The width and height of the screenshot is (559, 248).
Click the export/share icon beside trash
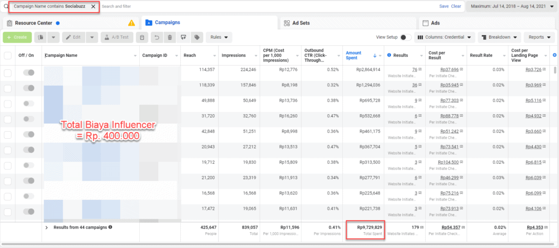pos(183,37)
